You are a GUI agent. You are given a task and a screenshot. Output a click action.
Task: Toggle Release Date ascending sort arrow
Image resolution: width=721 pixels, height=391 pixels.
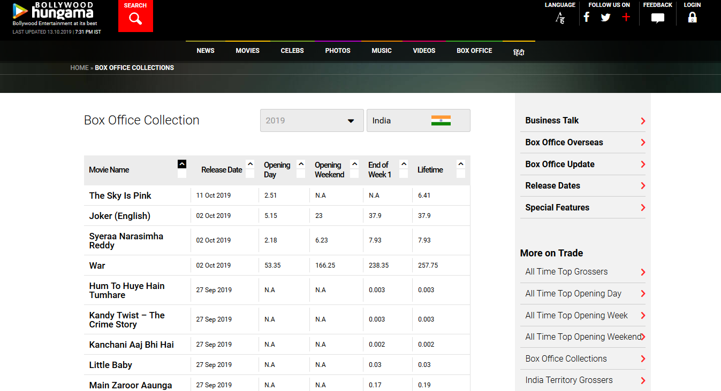pyautogui.click(x=250, y=165)
